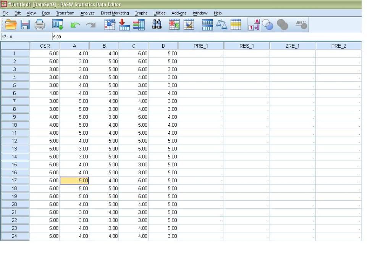The height and width of the screenshot is (254, 391).
Task: Open the Utilities menu
Action: (x=159, y=13)
